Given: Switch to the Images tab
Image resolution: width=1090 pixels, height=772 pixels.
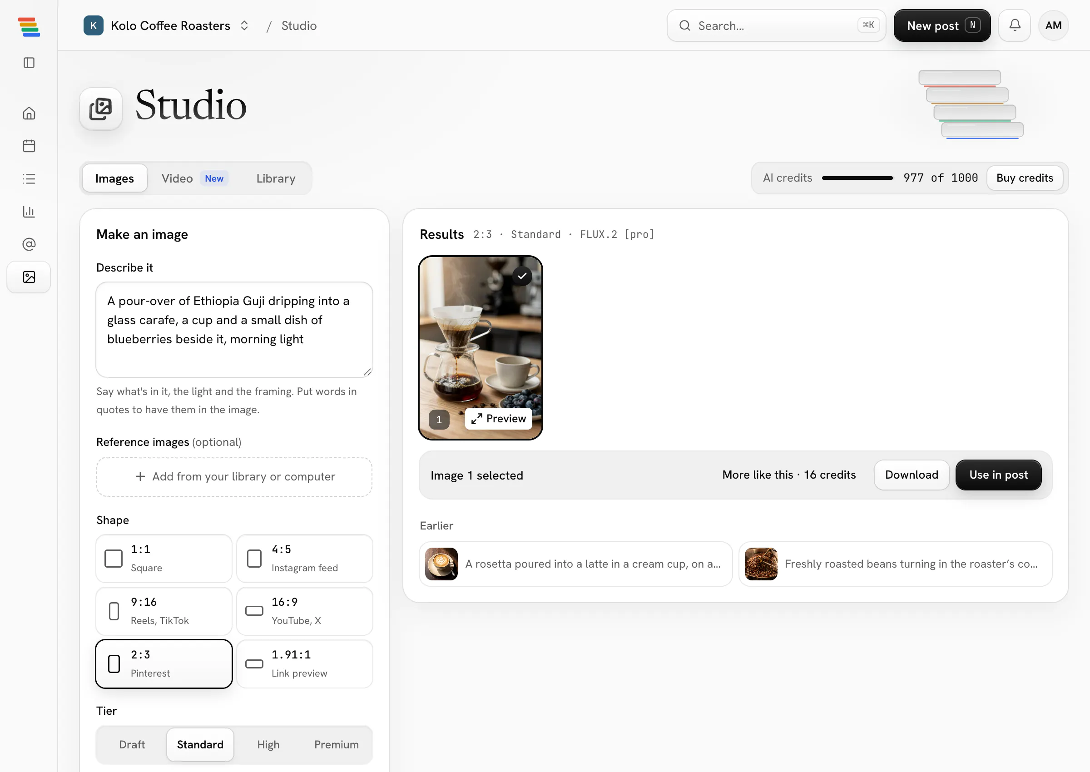Looking at the screenshot, I should click(114, 178).
